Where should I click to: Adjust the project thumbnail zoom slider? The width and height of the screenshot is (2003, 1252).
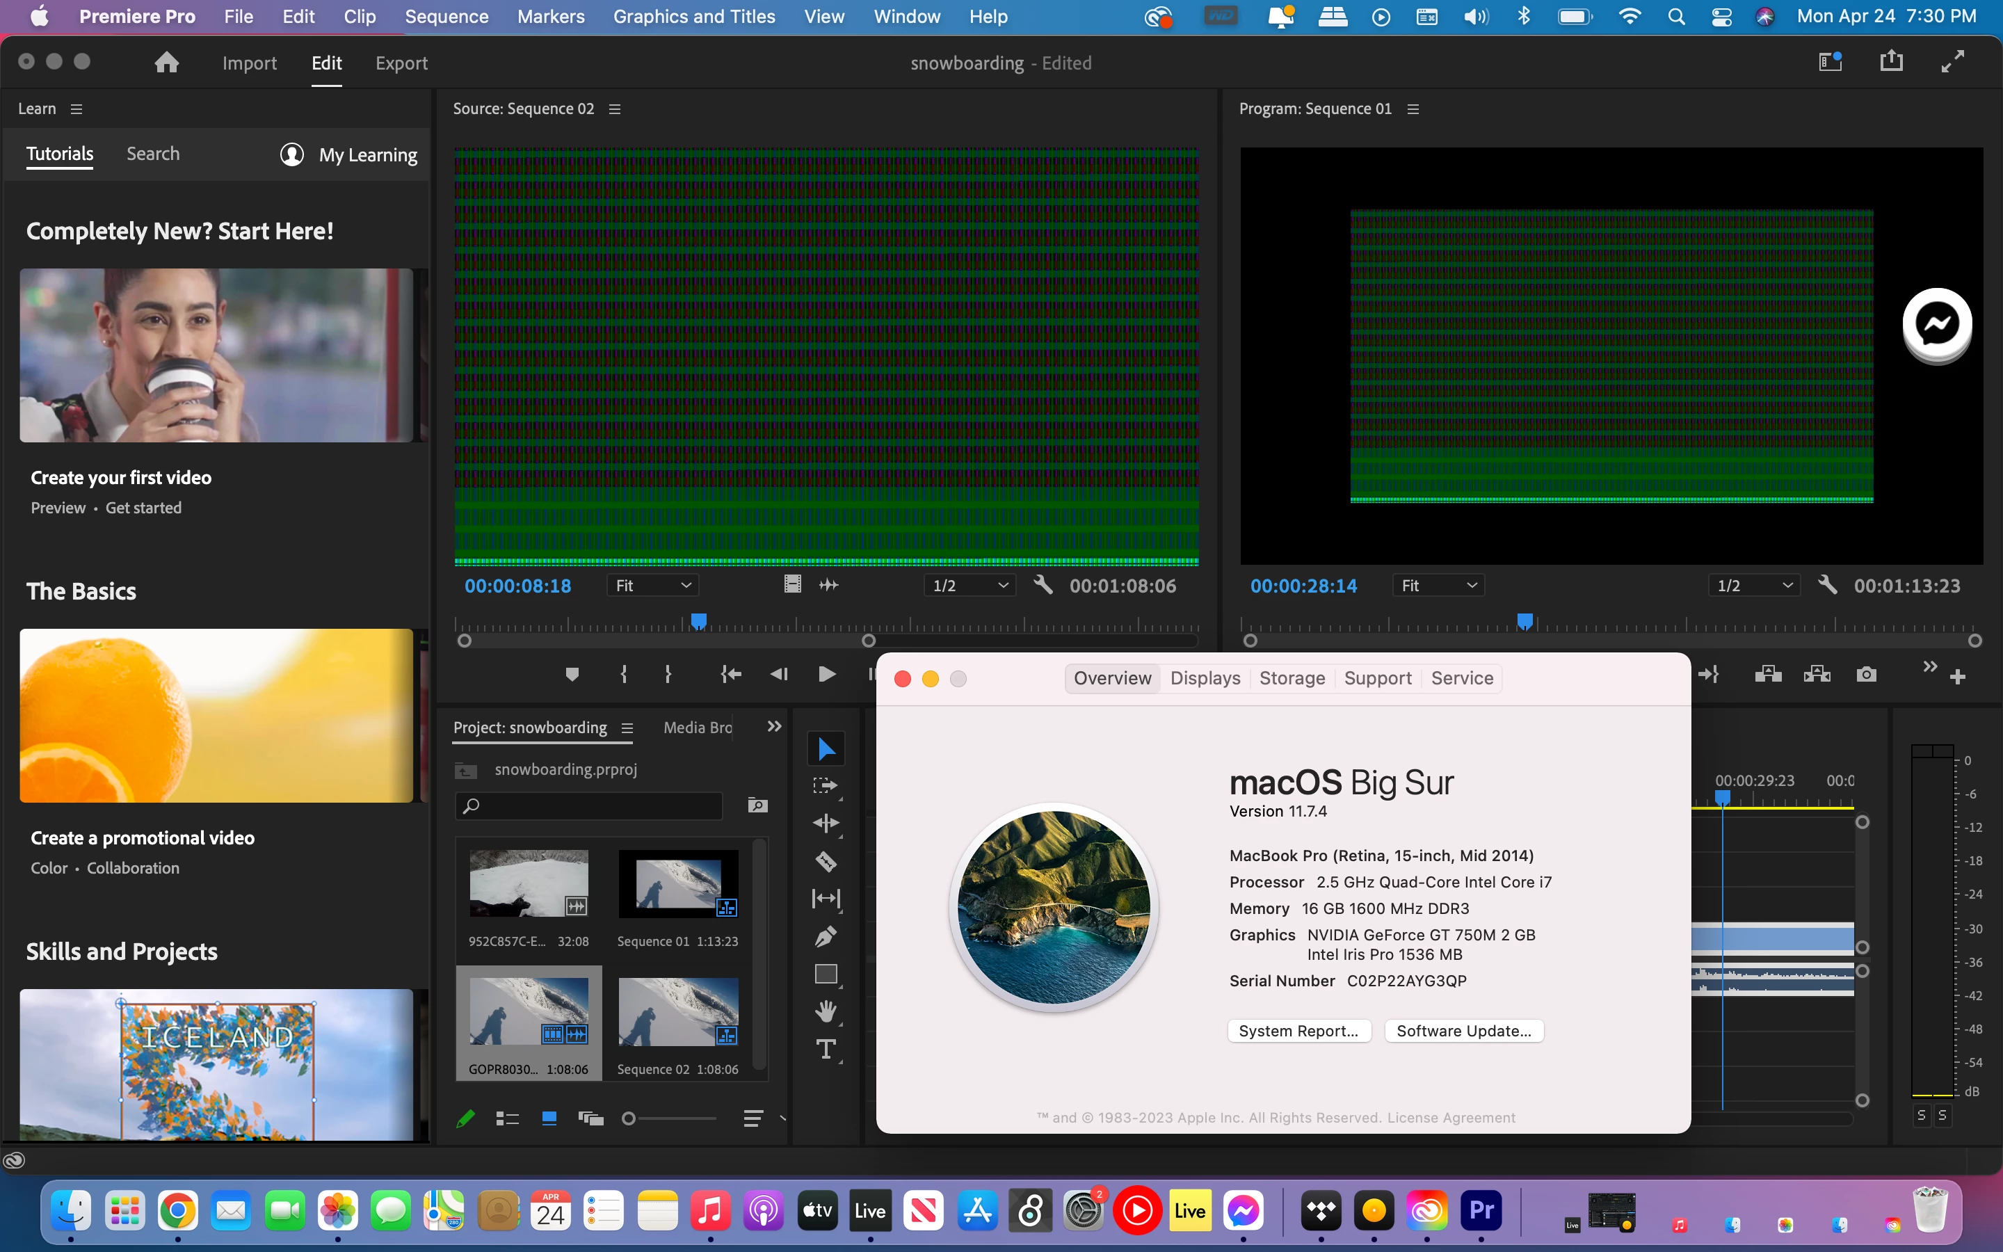(629, 1118)
